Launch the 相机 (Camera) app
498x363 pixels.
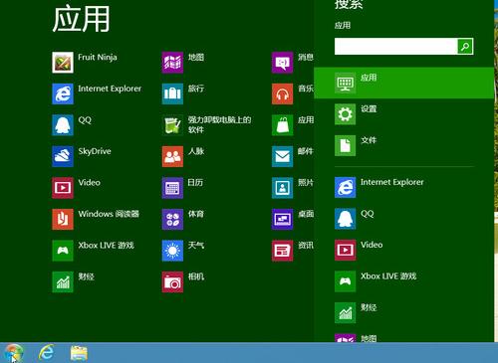(183, 281)
